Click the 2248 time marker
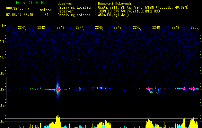Screen dimensions: 202x128 pos(156,28)
